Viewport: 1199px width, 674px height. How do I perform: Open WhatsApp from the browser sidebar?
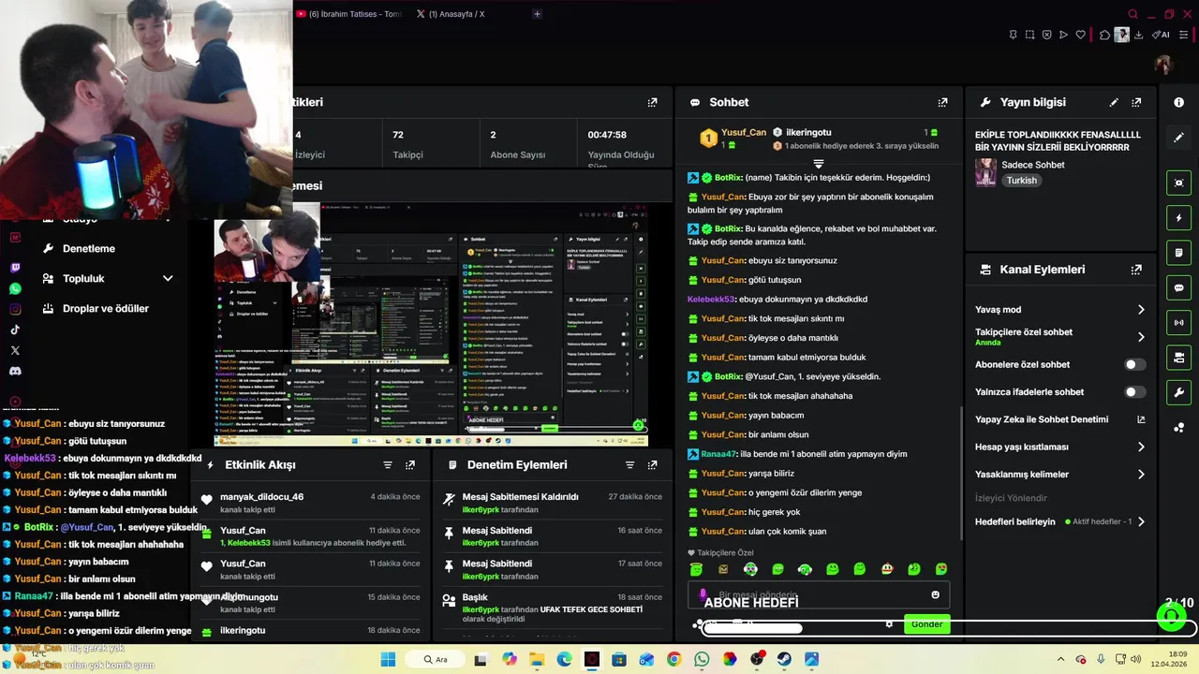pyautogui.click(x=15, y=288)
